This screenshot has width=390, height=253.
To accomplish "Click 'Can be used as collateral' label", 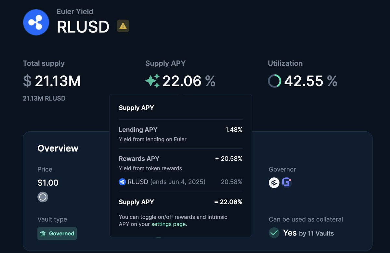I will pyautogui.click(x=306, y=220).
